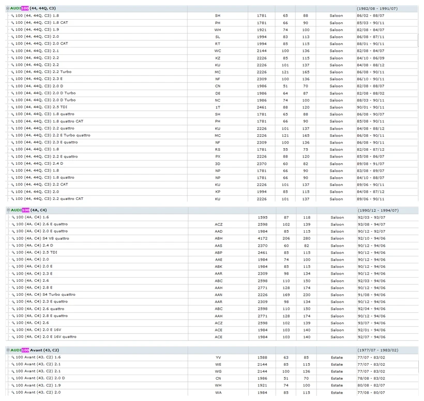Collapse the AUDI 100 (44, 44Q, C3) group
The image size is (424, 401).
pos(8,8)
